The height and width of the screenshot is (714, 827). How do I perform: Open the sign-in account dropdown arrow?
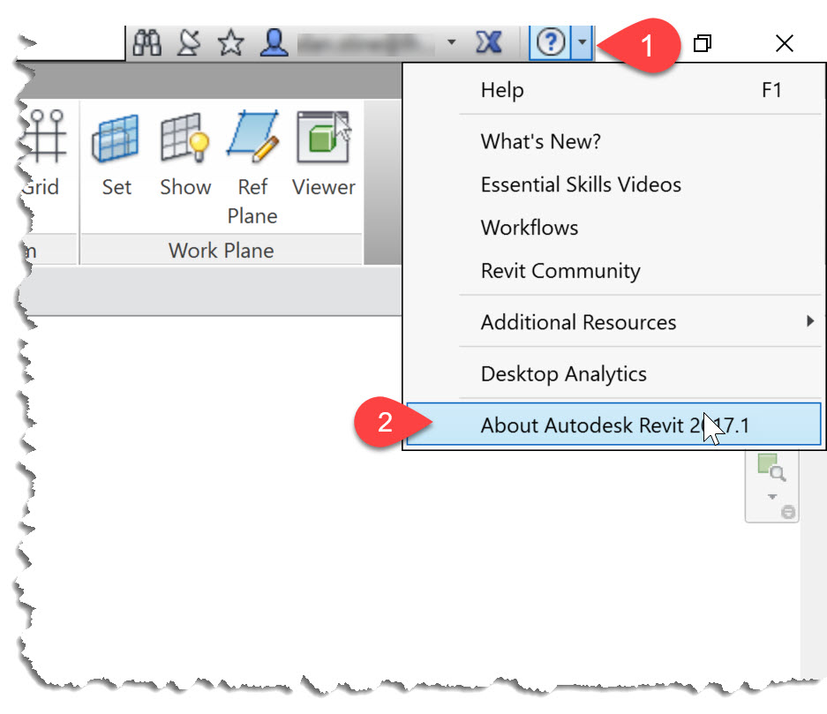coord(451,41)
